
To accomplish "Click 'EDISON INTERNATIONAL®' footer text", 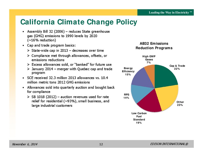I will 169,144.
